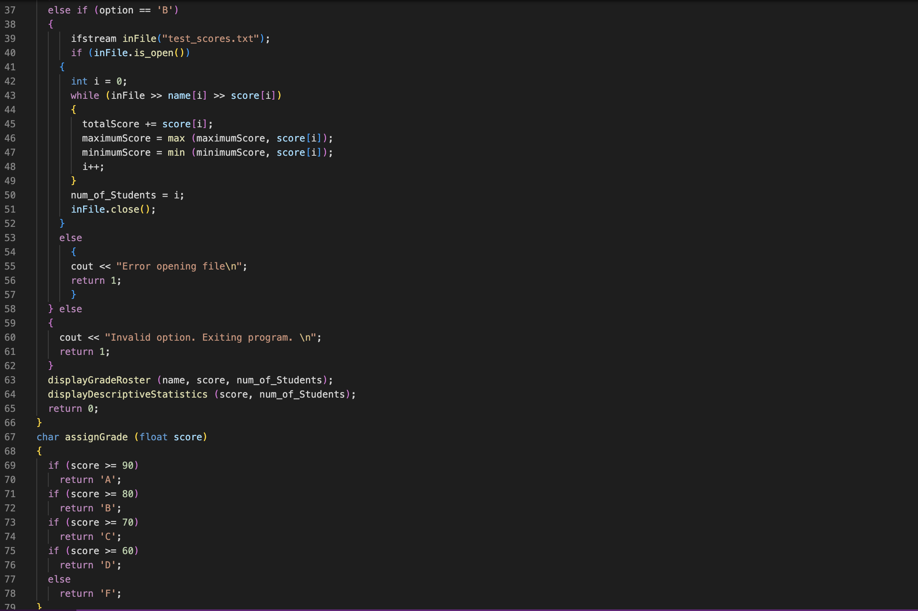Click the assignGrade function name on line 67
The height and width of the screenshot is (611, 918).
(x=96, y=437)
